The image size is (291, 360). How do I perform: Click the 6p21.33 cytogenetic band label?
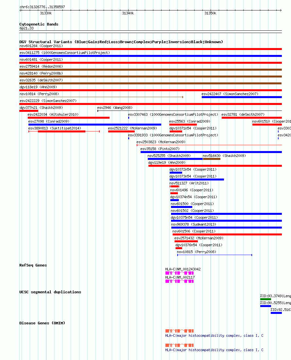[26, 28]
